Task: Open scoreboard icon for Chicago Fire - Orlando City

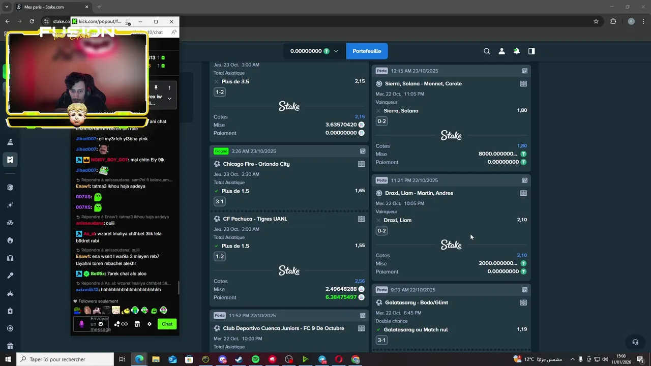Action: (x=361, y=164)
